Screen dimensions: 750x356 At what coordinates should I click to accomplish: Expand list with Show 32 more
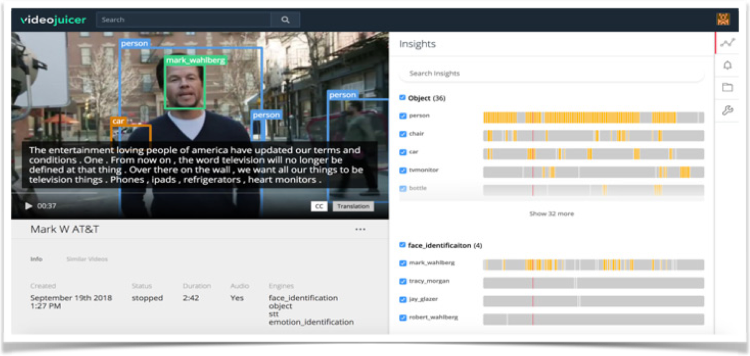coord(551,214)
